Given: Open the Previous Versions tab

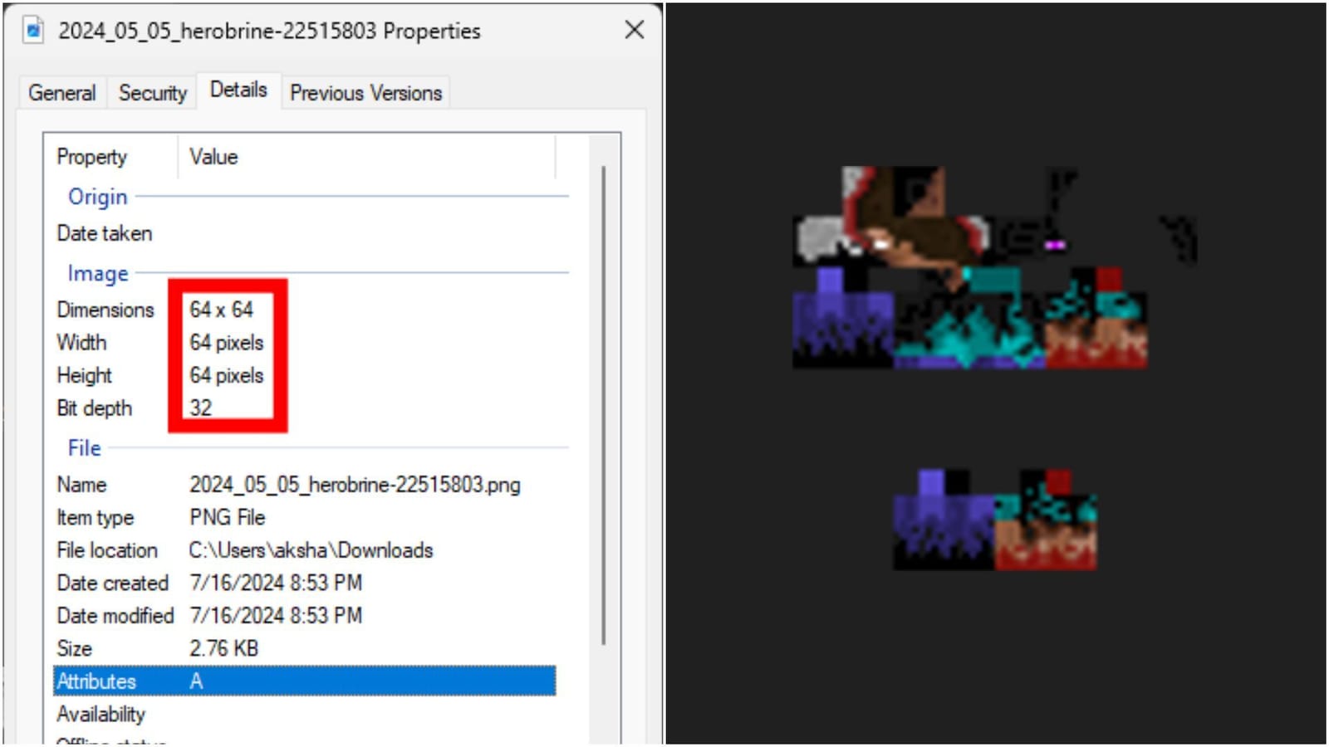Looking at the screenshot, I should click(x=366, y=92).
